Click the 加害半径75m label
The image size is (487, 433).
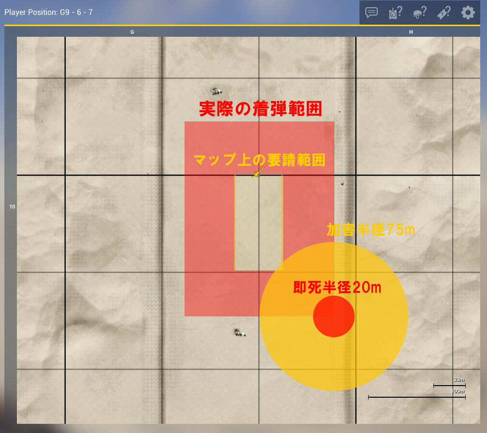[x=371, y=230]
